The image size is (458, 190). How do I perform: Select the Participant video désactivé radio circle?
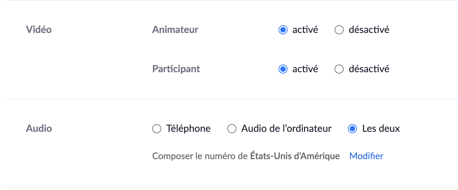point(339,69)
